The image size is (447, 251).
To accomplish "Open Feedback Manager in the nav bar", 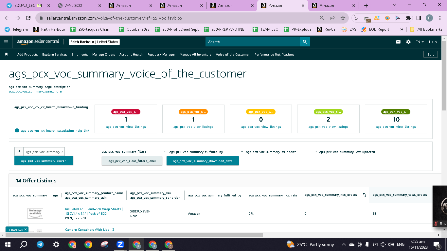I will (161, 54).
